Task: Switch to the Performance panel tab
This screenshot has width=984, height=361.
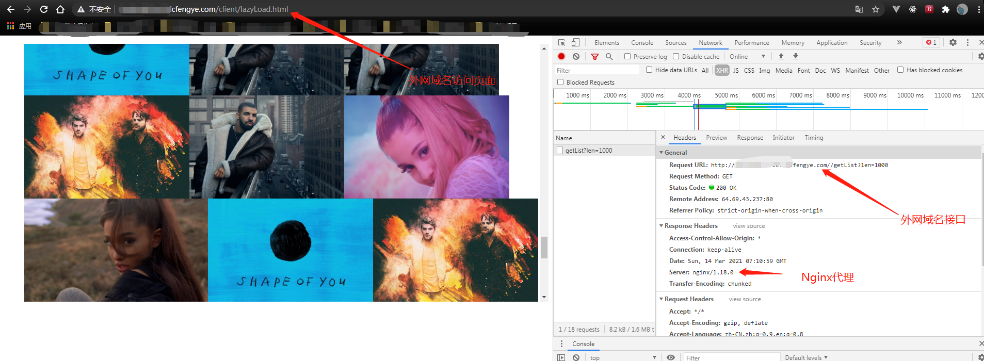Action: [752, 42]
